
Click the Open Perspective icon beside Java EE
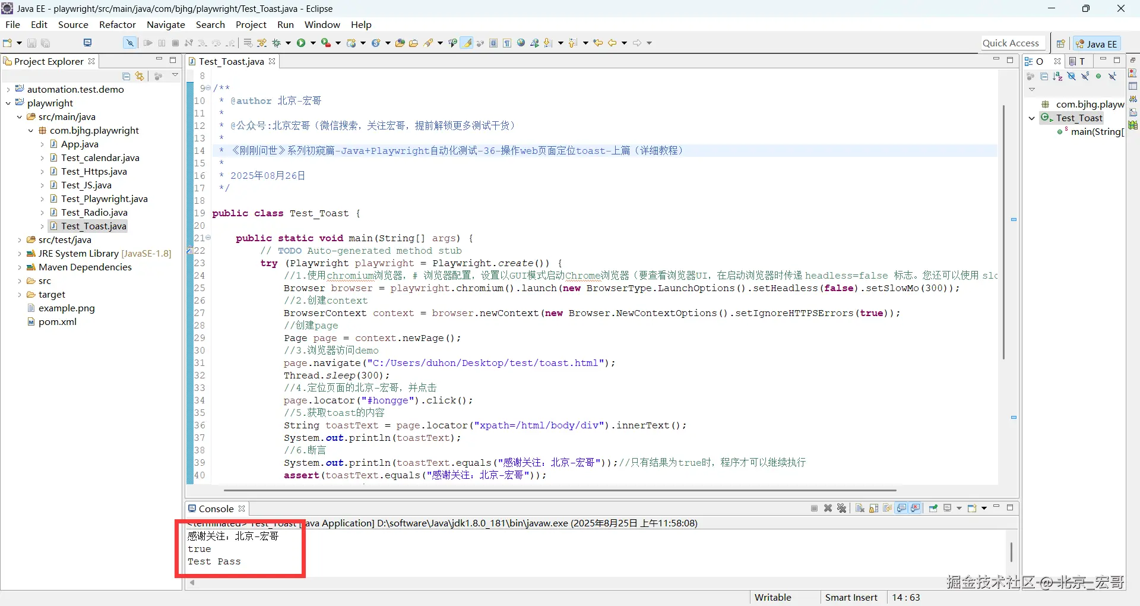point(1060,43)
